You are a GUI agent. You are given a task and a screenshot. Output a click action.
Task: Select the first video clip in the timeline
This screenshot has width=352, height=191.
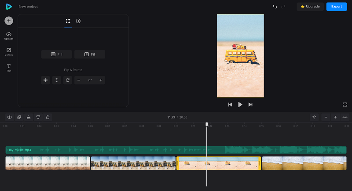pyautogui.click(x=48, y=163)
